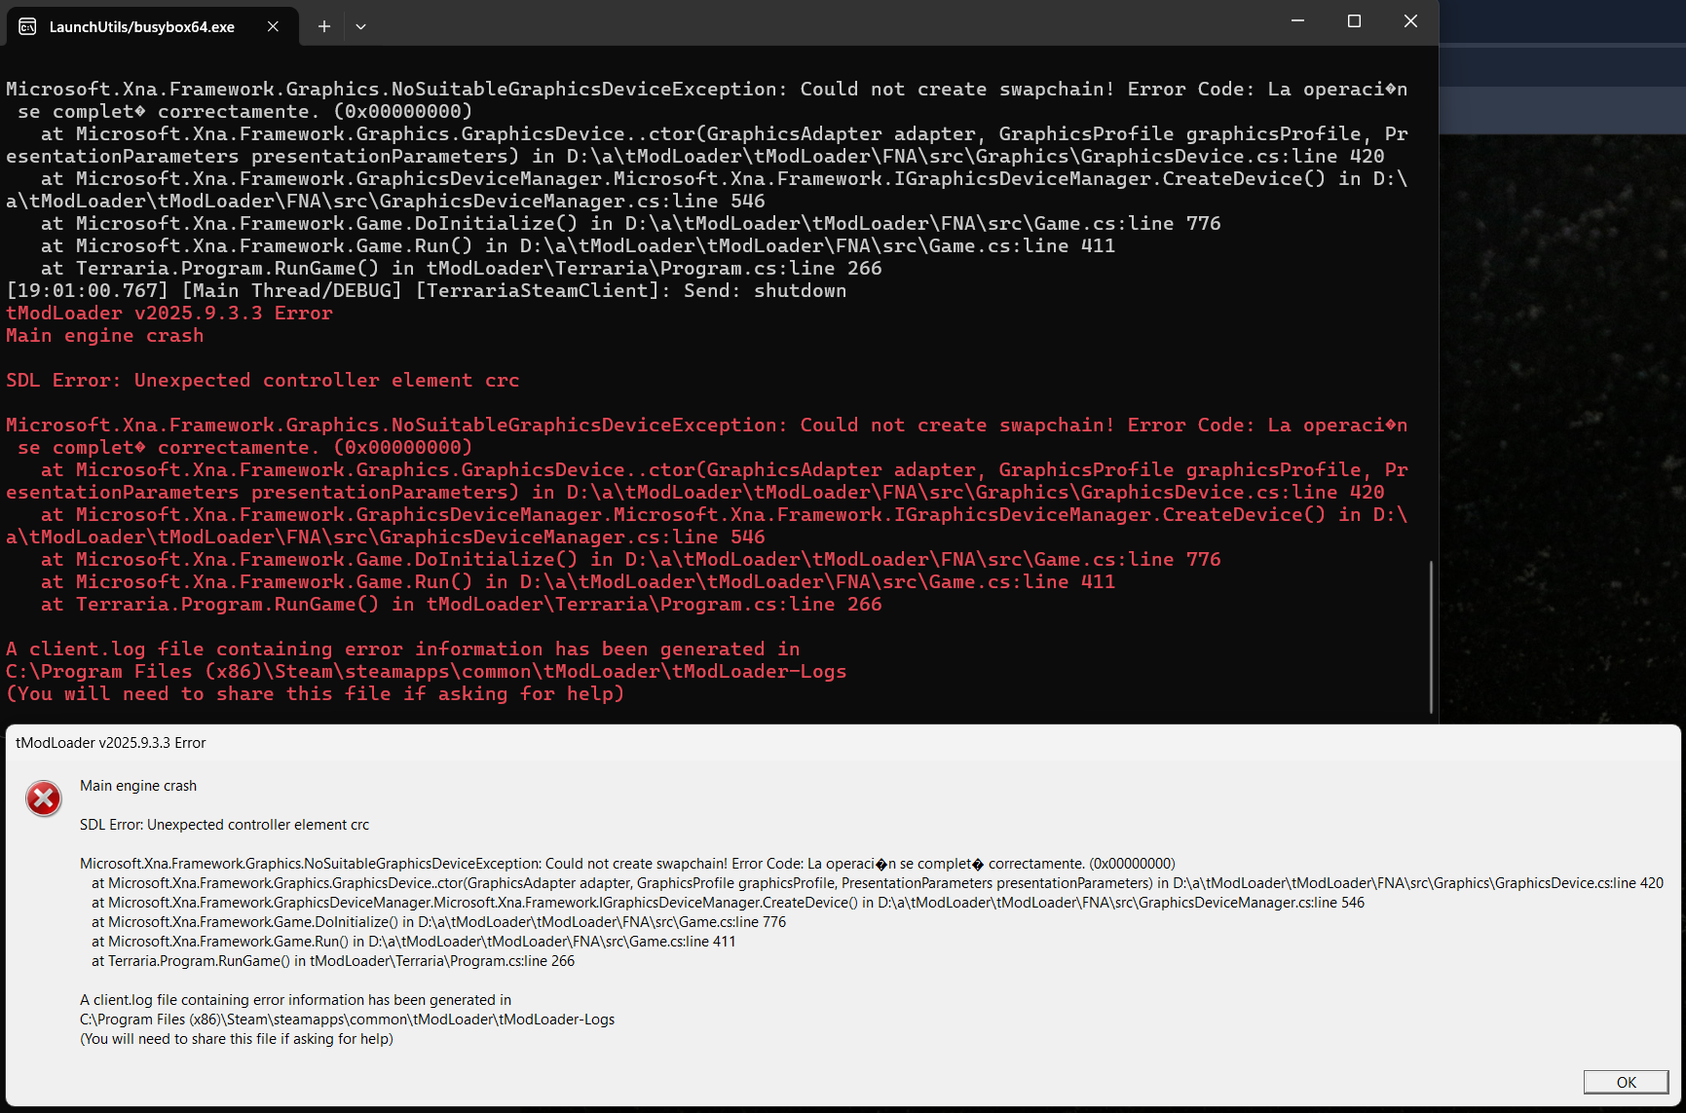Image resolution: width=1686 pixels, height=1113 pixels.
Task: Click the "Terraria.Program.RunGame()" line in the dialog
Action: point(333,961)
